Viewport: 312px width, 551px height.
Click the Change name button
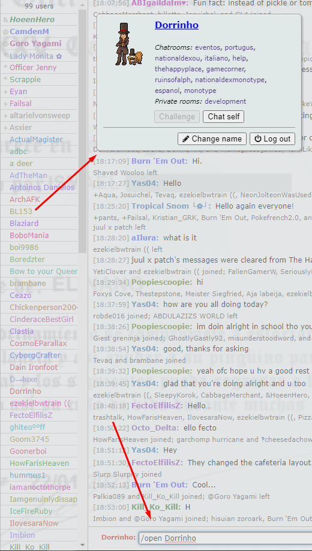(x=212, y=139)
